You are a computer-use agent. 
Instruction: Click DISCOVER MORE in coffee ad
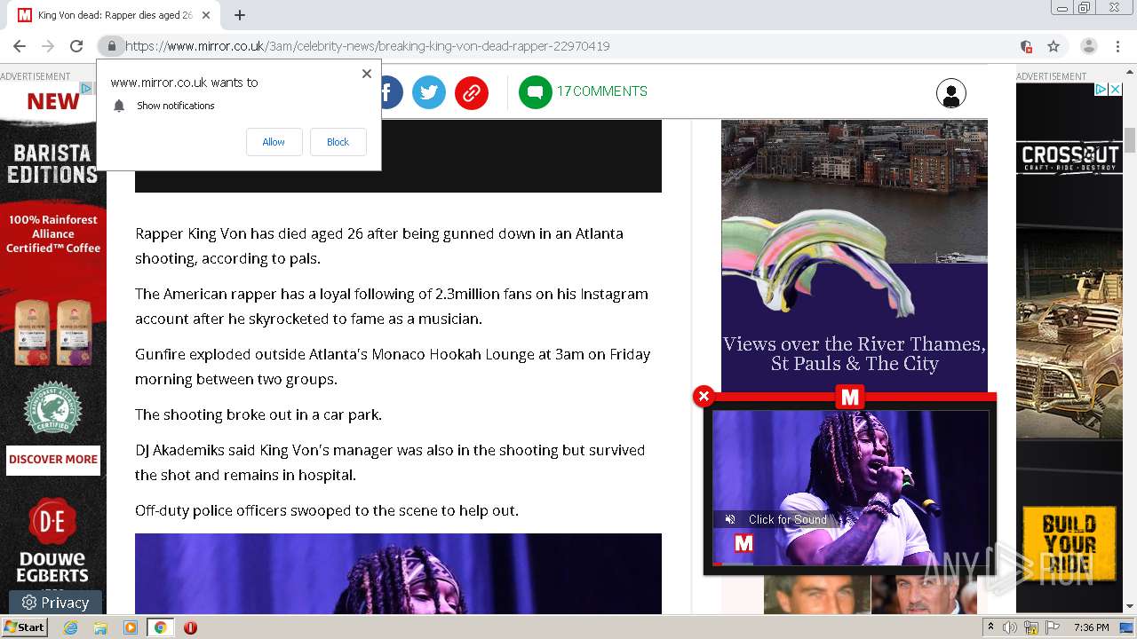[x=53, y=460]
